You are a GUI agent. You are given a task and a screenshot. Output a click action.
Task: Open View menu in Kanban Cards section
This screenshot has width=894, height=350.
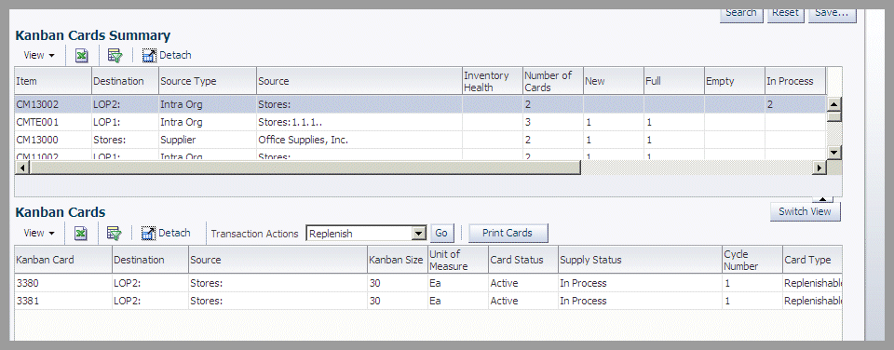(x=39, y=233)
